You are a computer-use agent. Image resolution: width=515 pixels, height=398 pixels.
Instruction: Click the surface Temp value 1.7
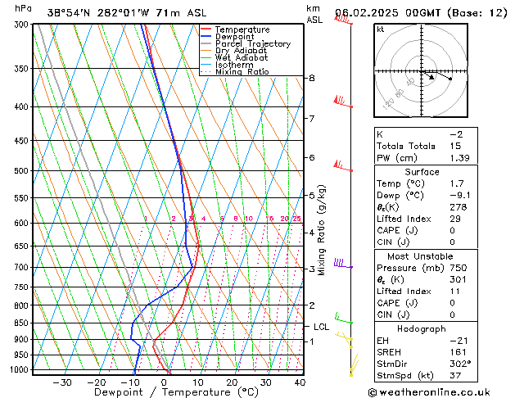pyautogui.click(x=457, y=183)
